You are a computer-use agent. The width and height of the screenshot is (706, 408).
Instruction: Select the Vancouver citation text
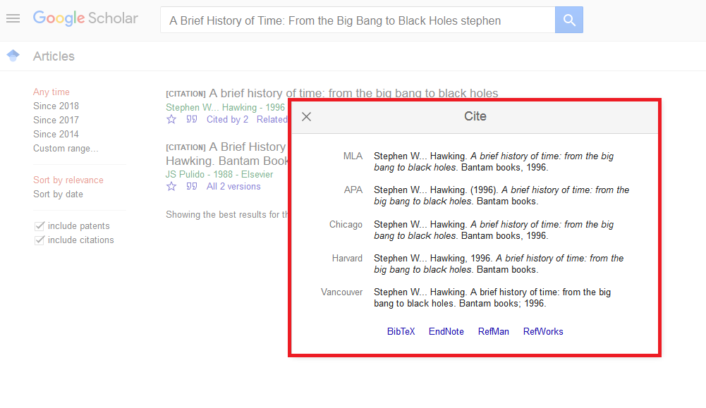click(x=492, y=298)
